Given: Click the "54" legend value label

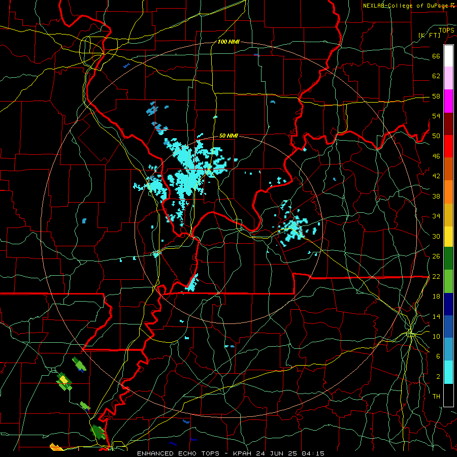Looking at the screenshot, I should tap(436, 116).
